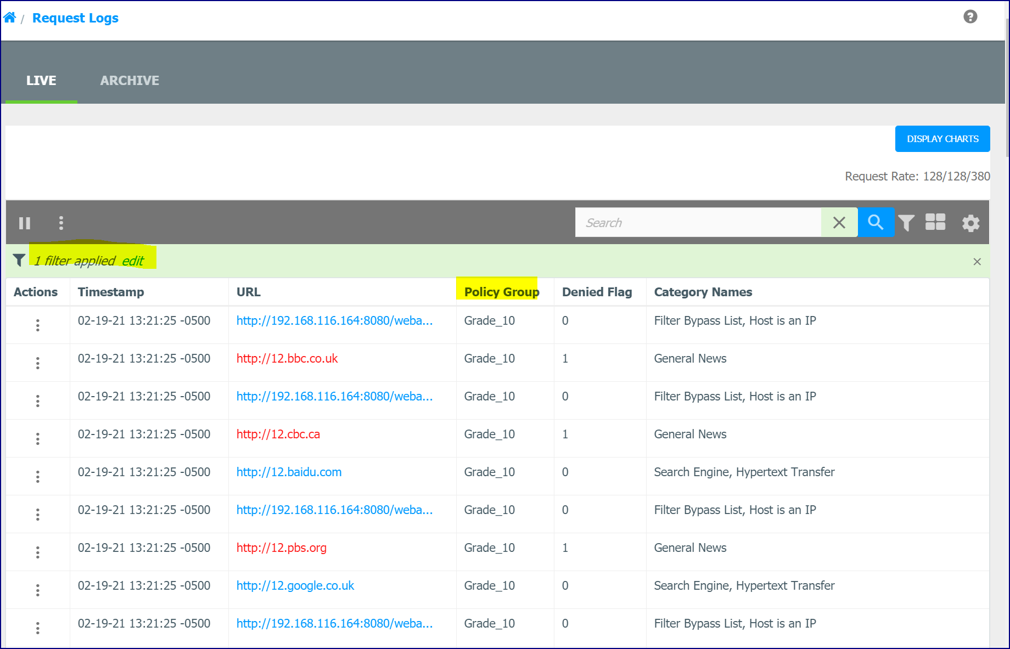This screenshot has width=1010, height=649.
Task: Open the 12.google.co.uk URL link
Action: [x=295, y=586]
